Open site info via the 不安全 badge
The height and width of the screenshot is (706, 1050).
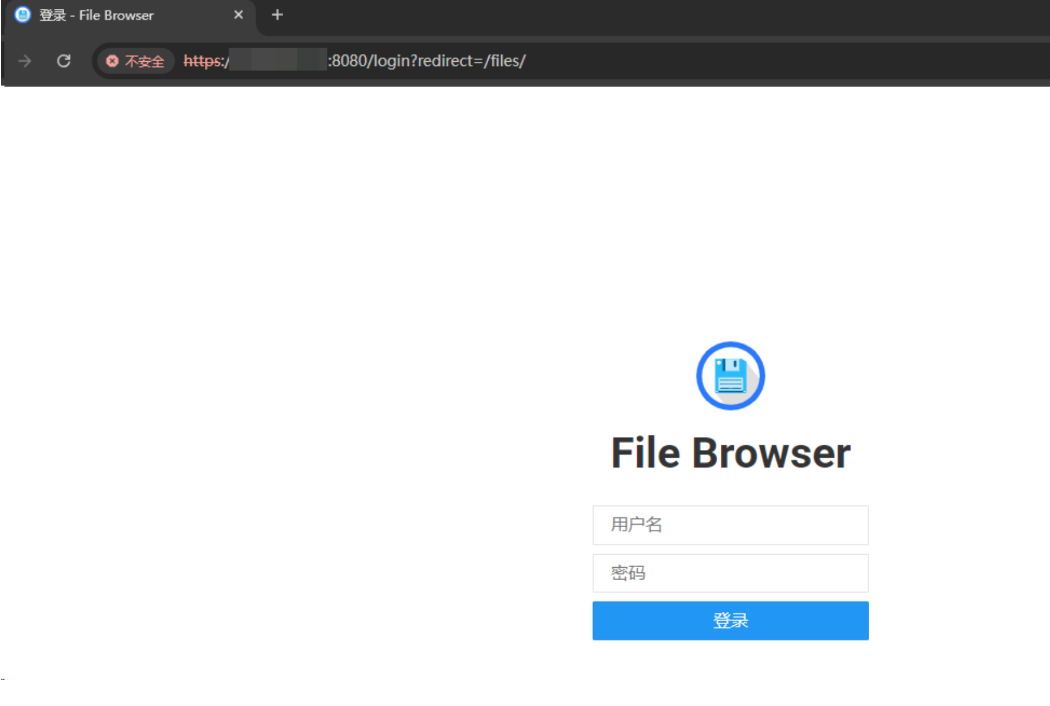coord(134,61)
